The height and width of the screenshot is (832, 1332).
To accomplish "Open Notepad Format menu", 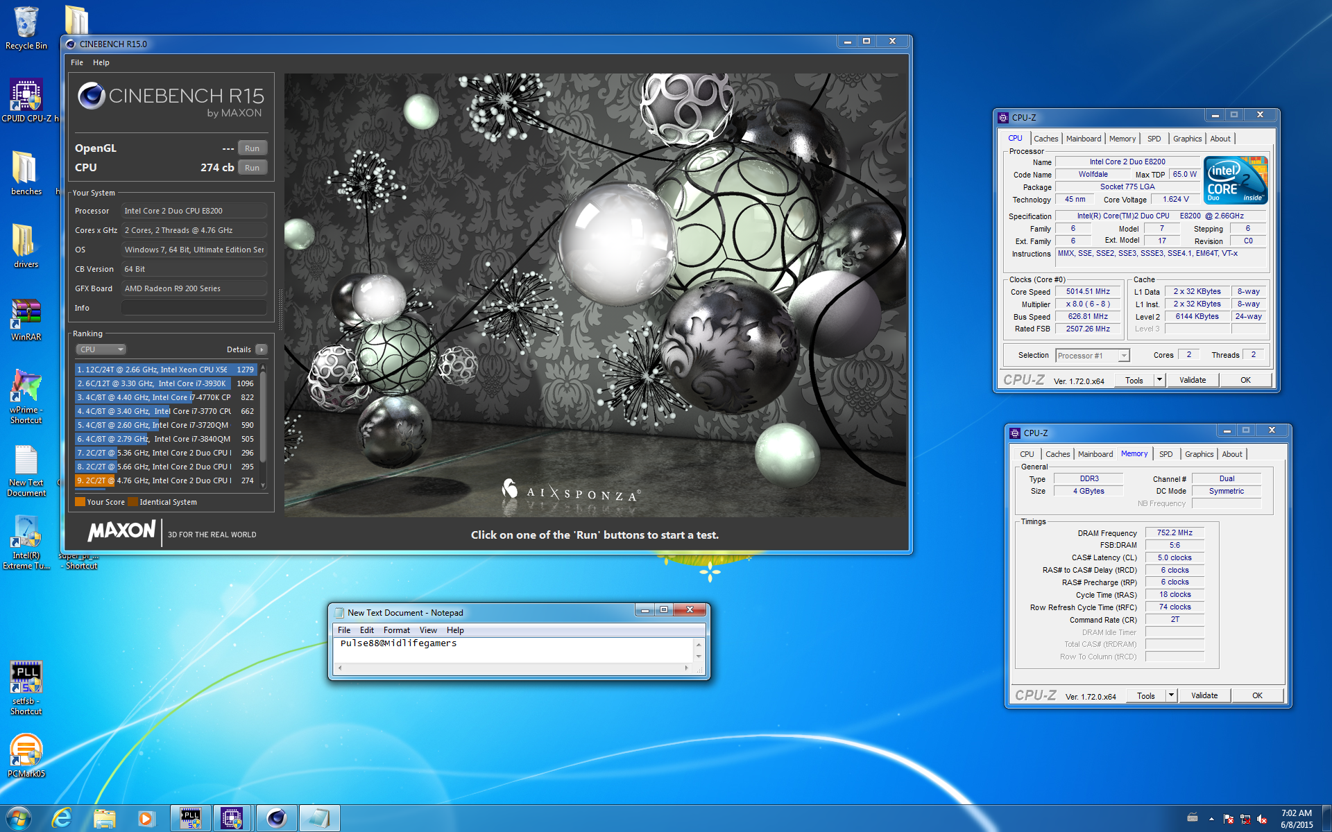I will point(397,630).
